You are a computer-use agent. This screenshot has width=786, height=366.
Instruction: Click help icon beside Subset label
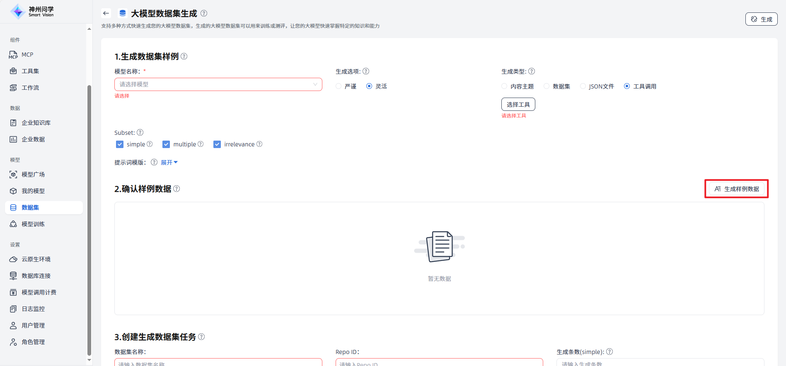click(140, 132)
